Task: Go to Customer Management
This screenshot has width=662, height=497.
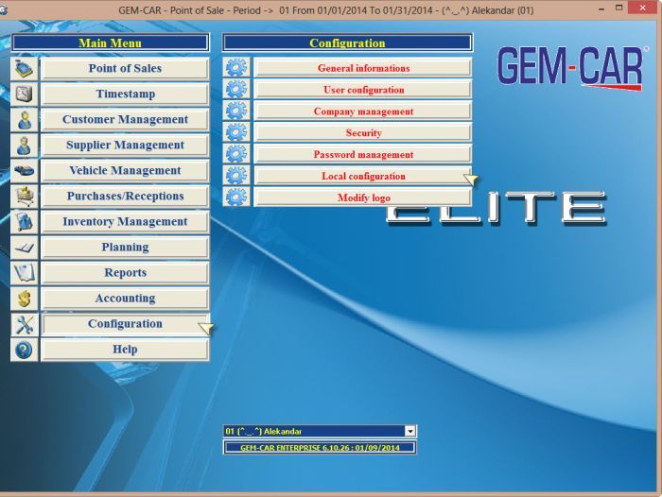Action: 125,119
